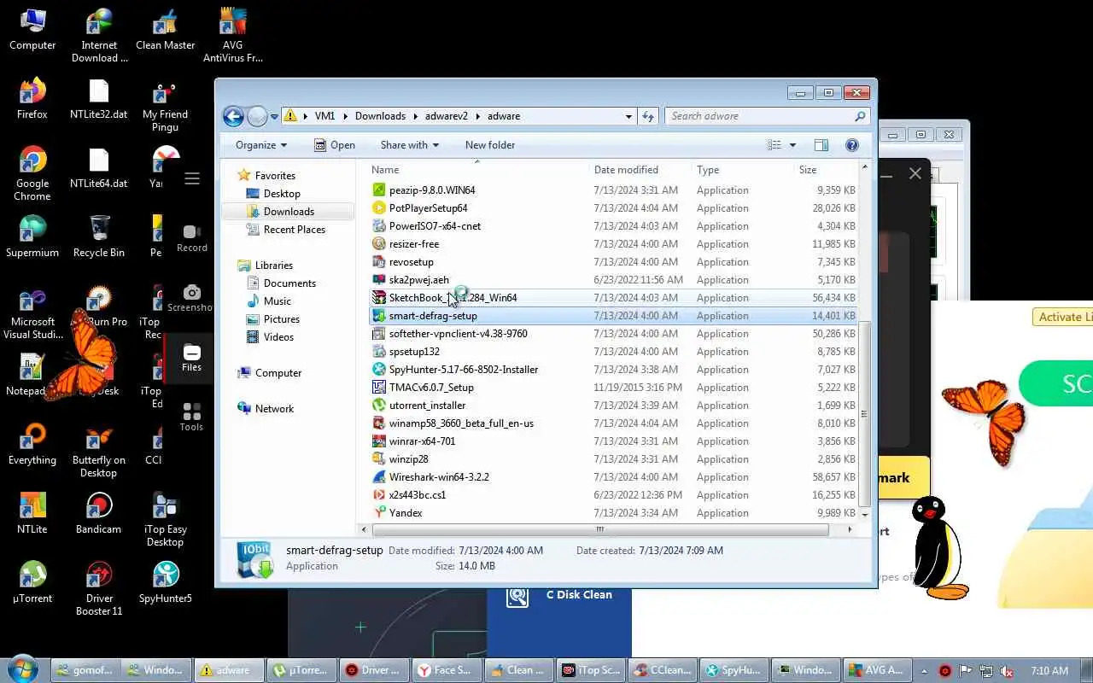Viewport: 1093px width, 683px height.
Task: Open the Organize dropdown menu
Action: coord(261,145)
